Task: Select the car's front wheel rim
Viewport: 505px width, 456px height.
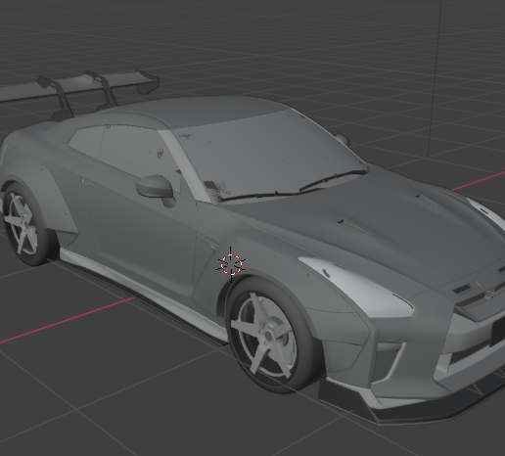Action: point(264,336)
